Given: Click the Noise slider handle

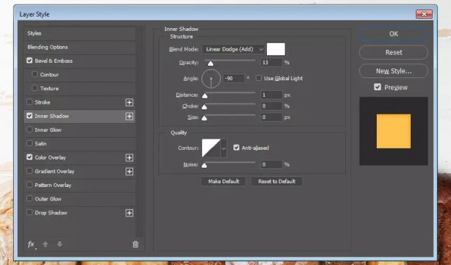Looking at the screenshot, I should 204,165.
